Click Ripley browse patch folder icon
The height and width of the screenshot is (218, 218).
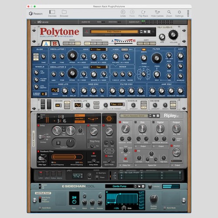coord(154,116)
